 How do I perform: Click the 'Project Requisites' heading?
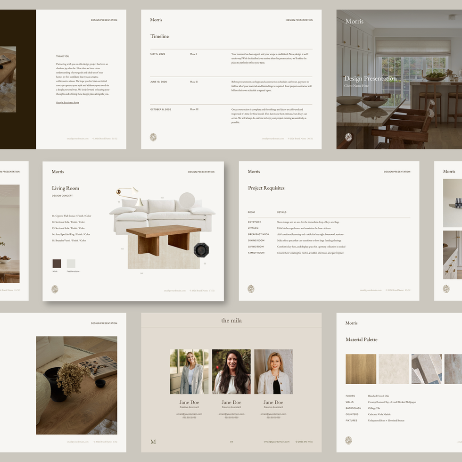click(266, 188)
